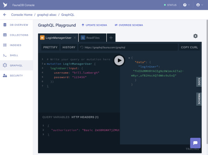The width and height of the screenshot is (208, 155).
Task: Open graphql-abac breadcrumb link
Action: 47,15
